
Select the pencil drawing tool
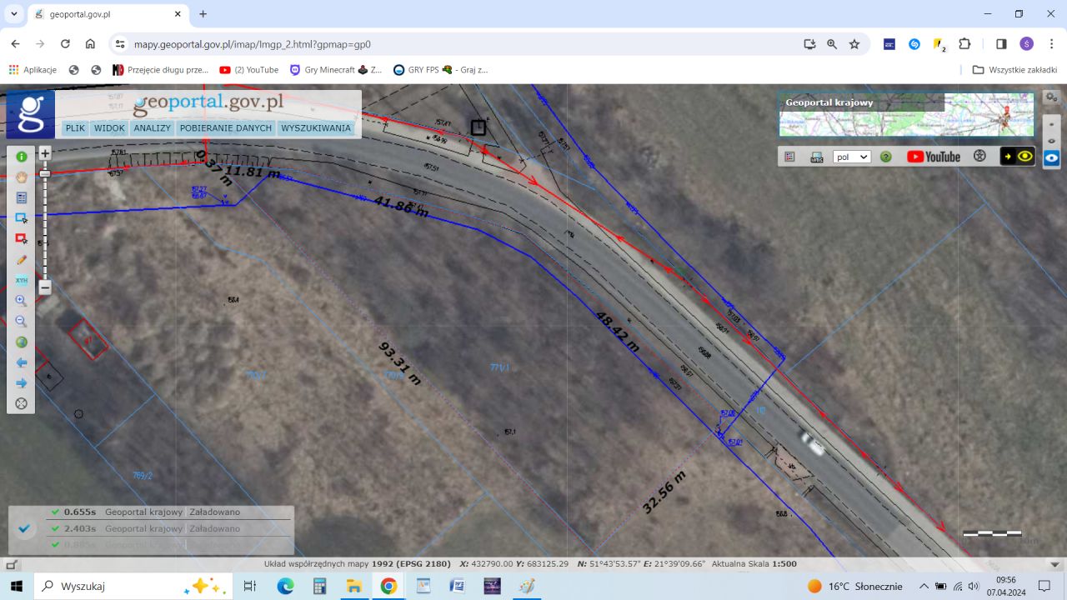coord(22,260)
